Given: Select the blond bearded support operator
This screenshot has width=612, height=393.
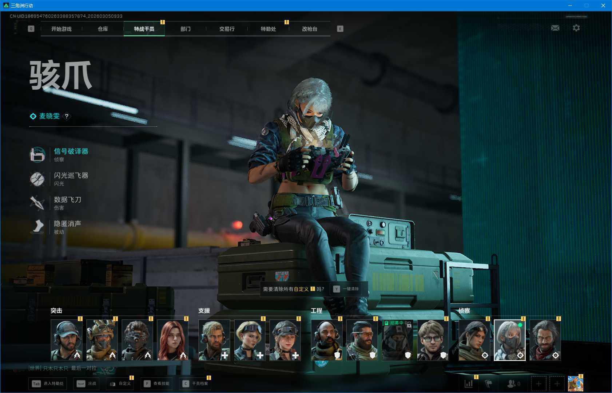Looking at the screenshot, I should pos(214,340).
